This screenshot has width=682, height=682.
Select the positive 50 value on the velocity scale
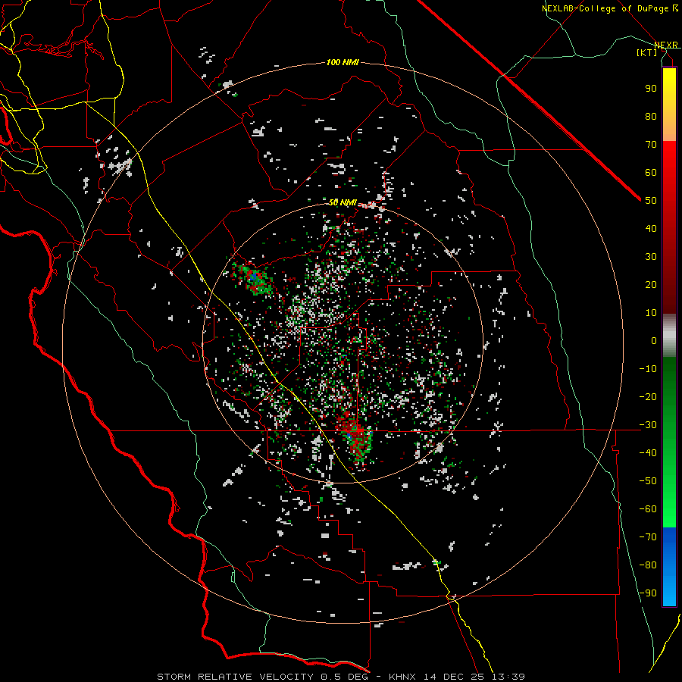pos(651,201)
